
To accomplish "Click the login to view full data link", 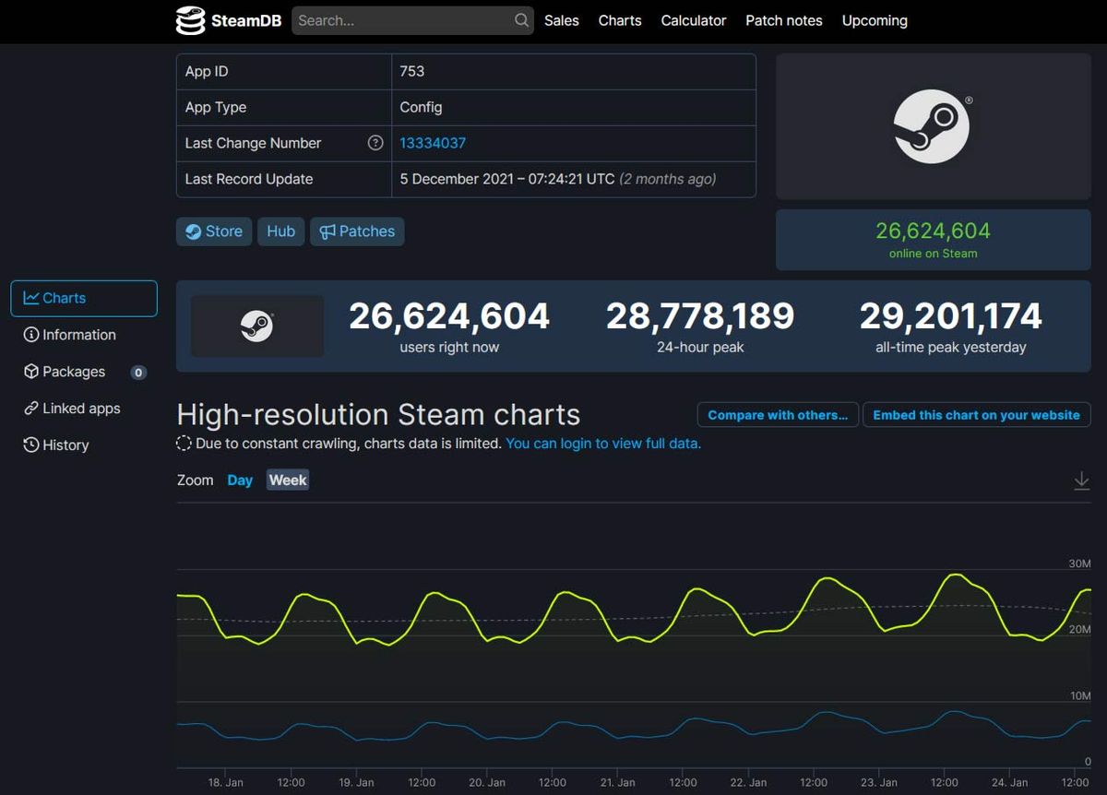I will tap(601, 444).
